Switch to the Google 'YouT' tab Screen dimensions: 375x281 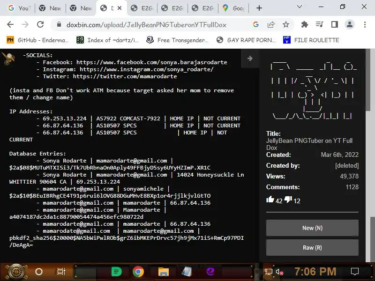[x=19, y=8]
